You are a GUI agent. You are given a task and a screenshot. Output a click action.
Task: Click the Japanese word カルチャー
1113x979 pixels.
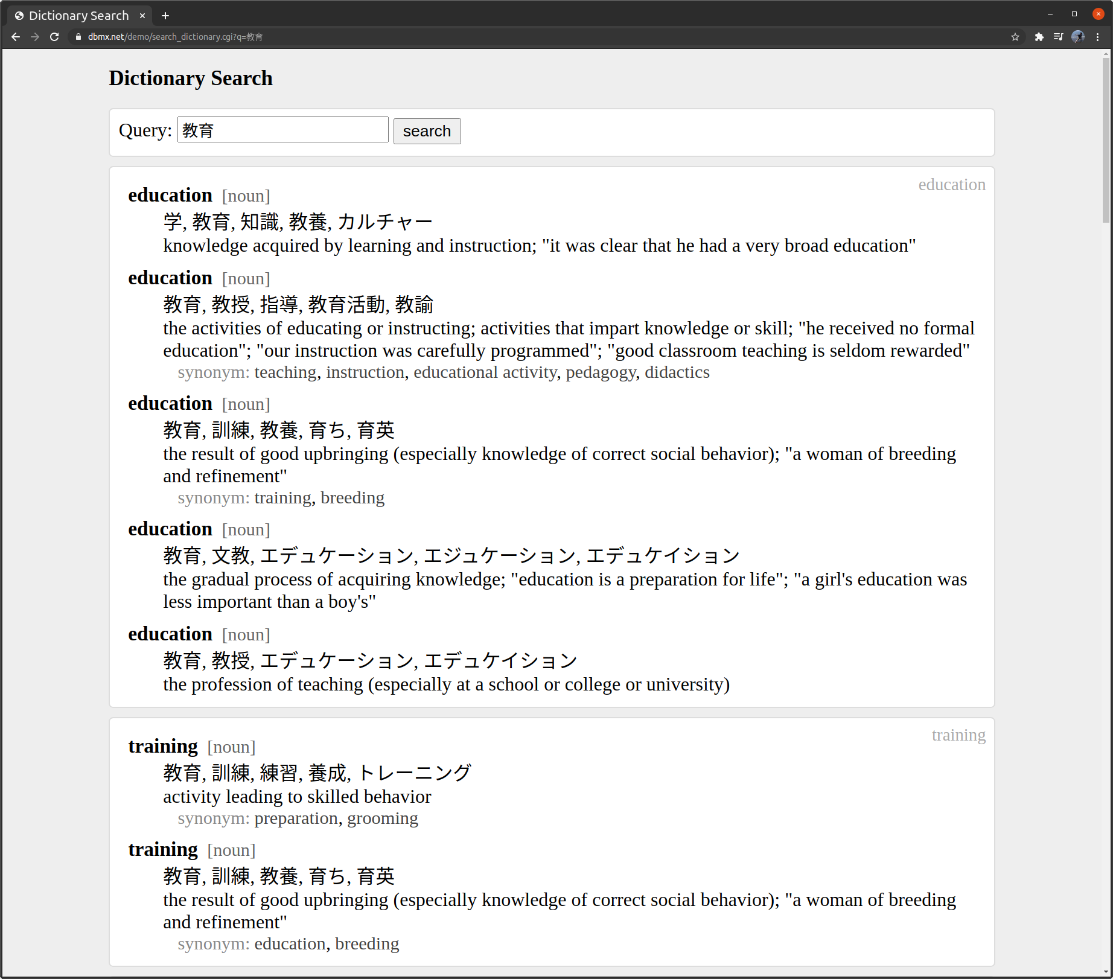[x=385, y=222]
